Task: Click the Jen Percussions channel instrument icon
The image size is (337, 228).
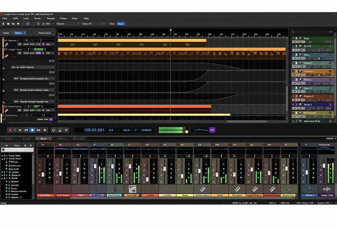Action: click(x=203, y=189)
